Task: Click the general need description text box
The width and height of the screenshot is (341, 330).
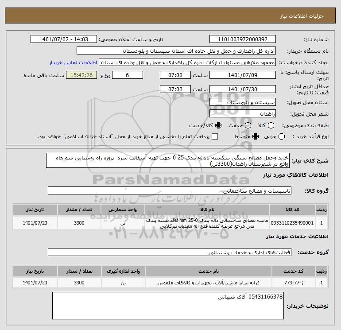Action: 168,160
